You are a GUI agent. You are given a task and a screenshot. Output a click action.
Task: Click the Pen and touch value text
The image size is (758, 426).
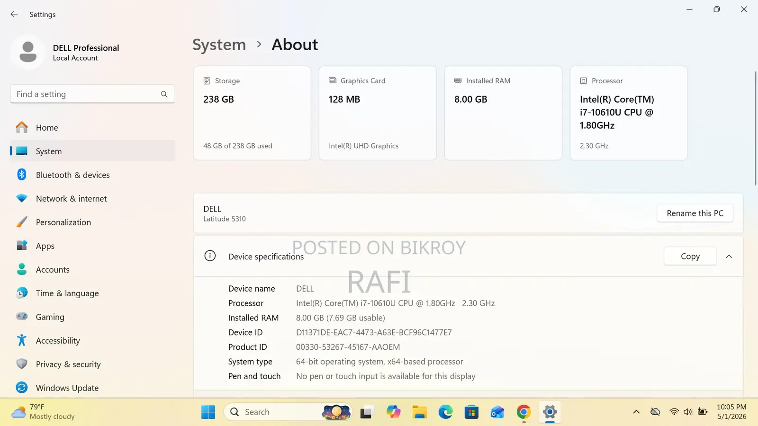click(x=386, y=376)
